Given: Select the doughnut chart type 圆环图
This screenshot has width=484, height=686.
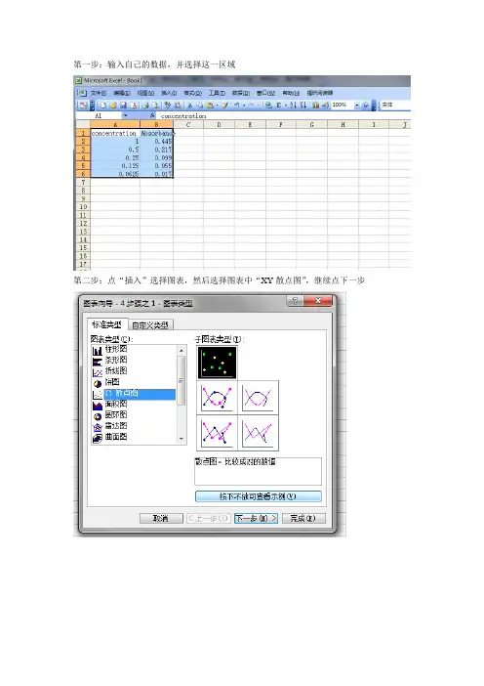Looking at the screenshot, I should (x=134, y=414).
